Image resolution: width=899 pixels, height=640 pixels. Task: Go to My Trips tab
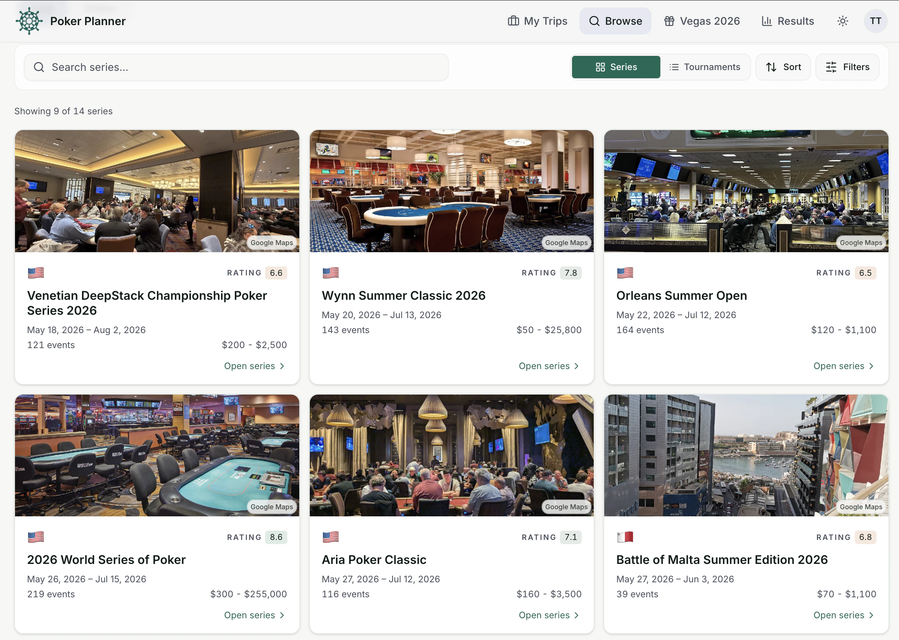click(538, 21)
